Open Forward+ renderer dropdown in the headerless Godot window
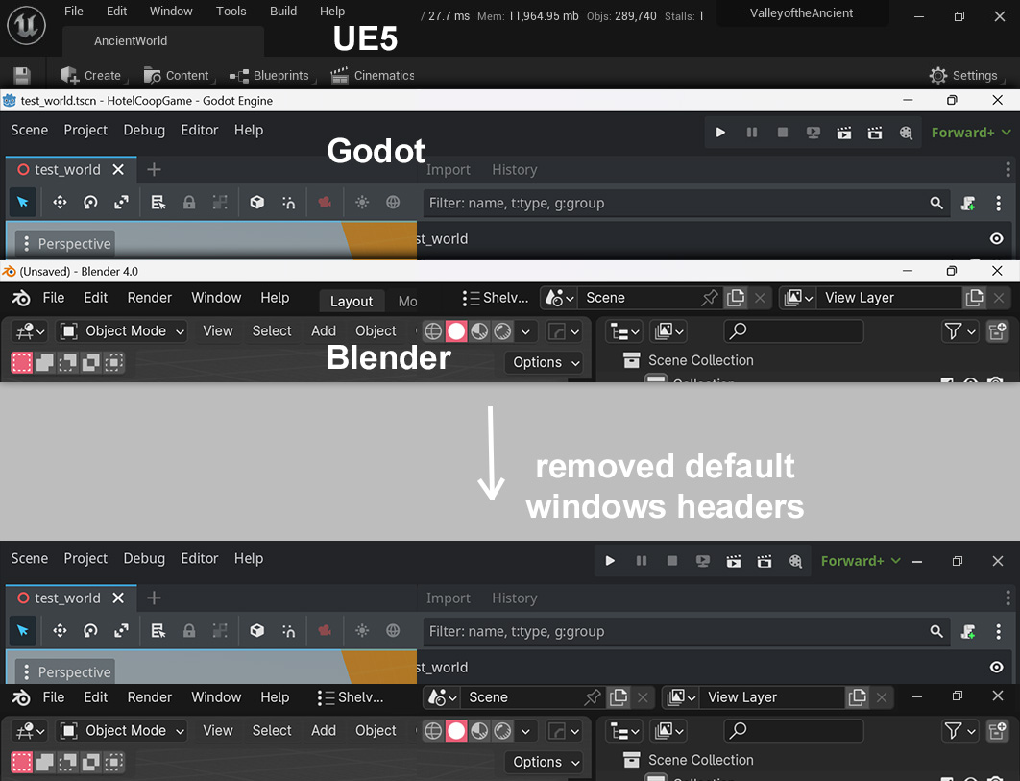Viewport: 1020px width, 781px height. click(860, 560)
